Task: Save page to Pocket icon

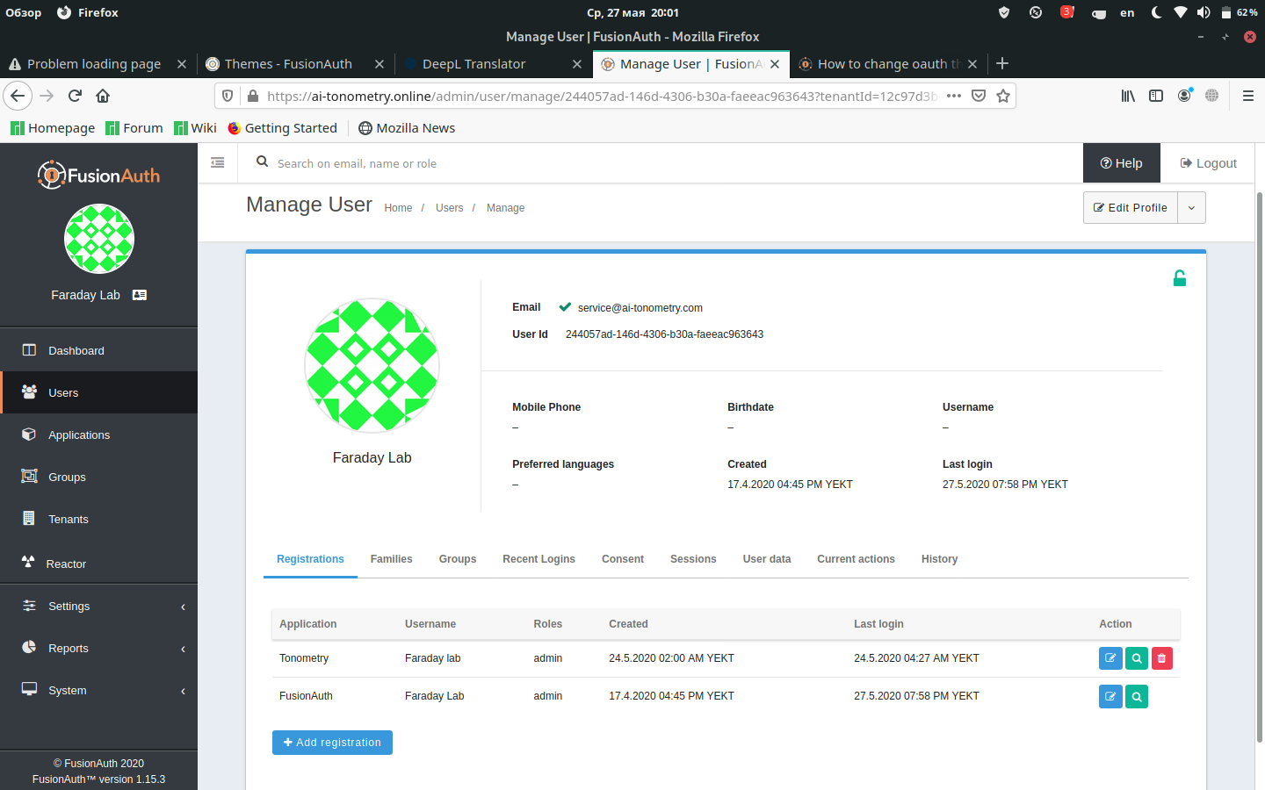Action: click(x=979, y=96)
